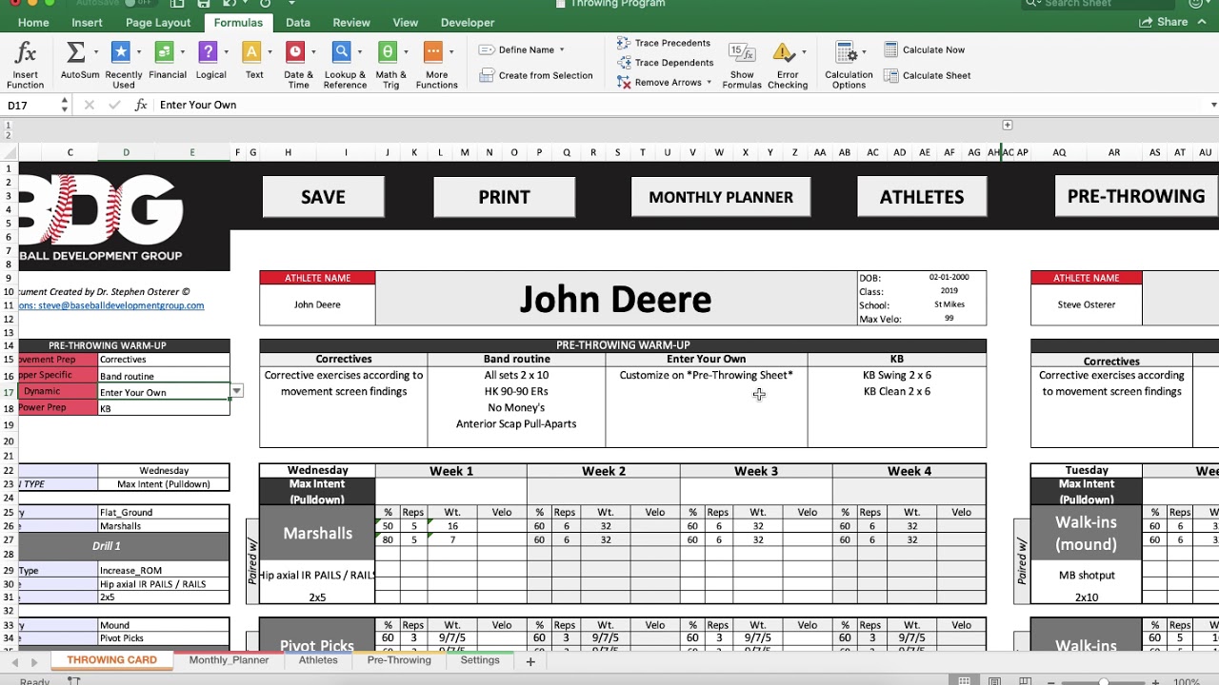
Task: Click the formula bar fx icon
Action: click(141, 105)
